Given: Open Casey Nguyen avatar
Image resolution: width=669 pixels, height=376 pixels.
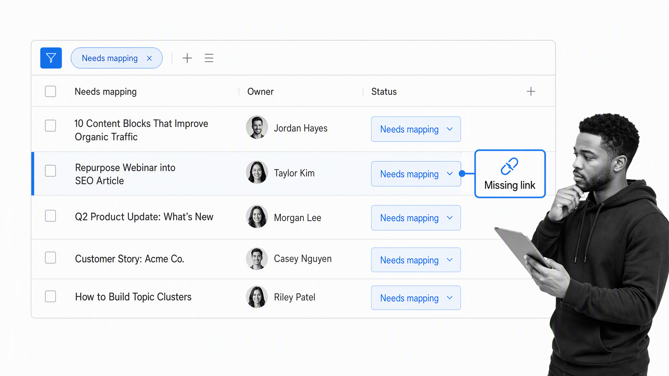Looking at the screenshot, I should coord(257,259).
